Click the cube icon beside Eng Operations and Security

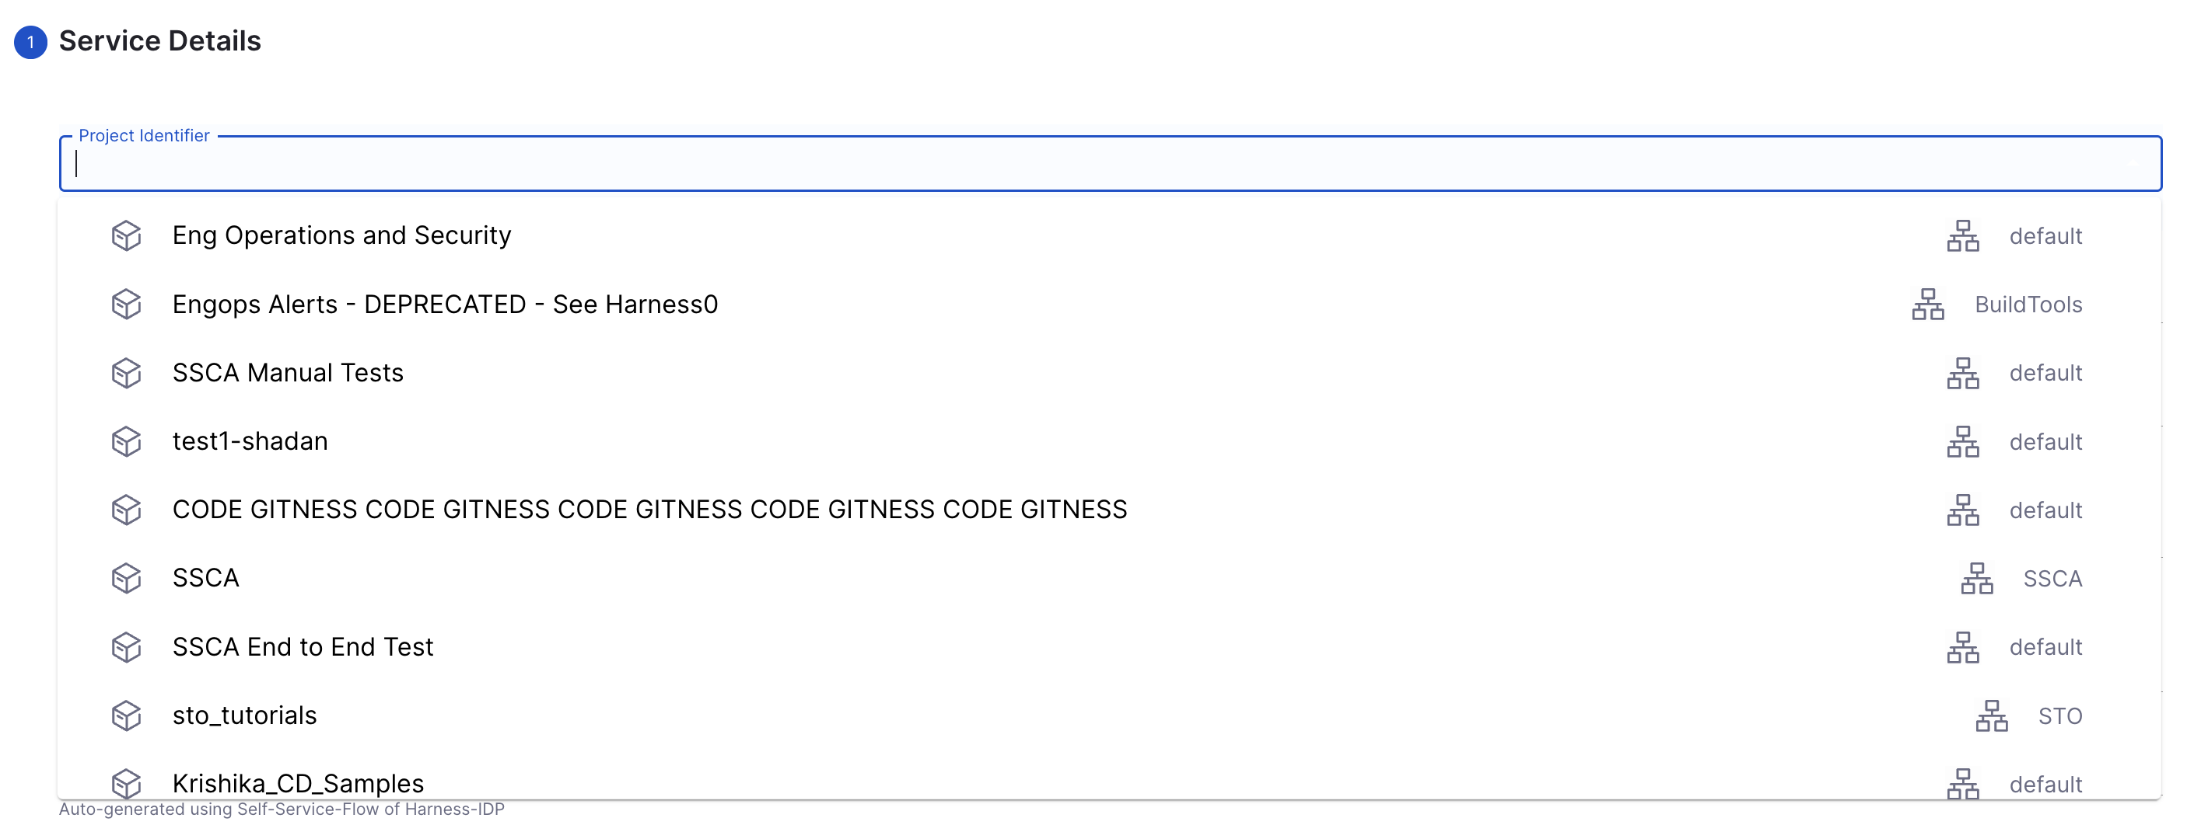point(127,235)
